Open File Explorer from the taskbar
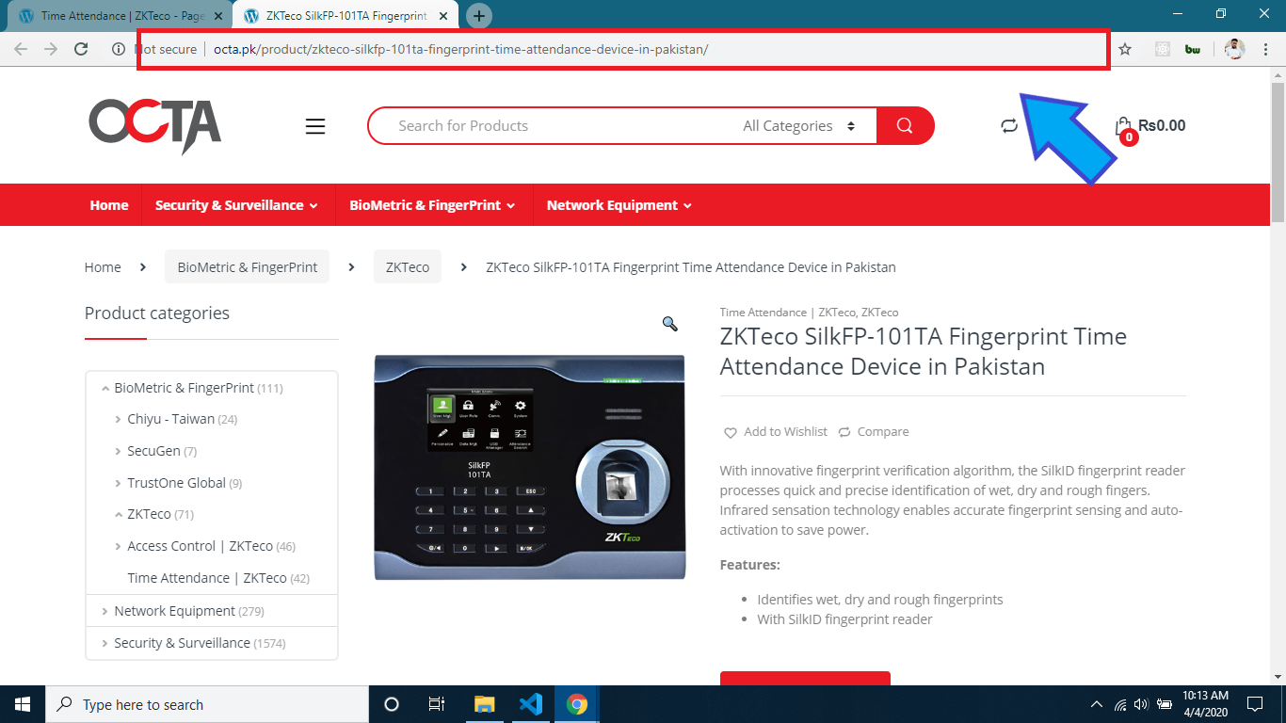 coord(484,704)
